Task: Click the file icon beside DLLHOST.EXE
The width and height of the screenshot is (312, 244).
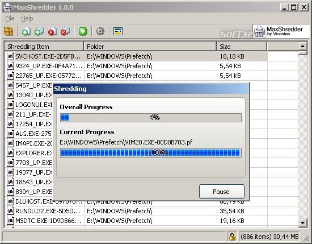Action: click(10, 201)
